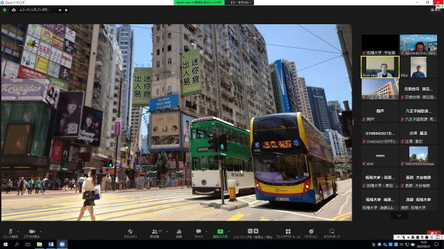Open the Whiteboard icon

(332, 232)
